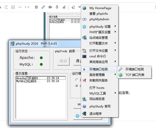Click the globe icon beside TCP 端口列表
The image size is (156, 128).
click(120, 75)
